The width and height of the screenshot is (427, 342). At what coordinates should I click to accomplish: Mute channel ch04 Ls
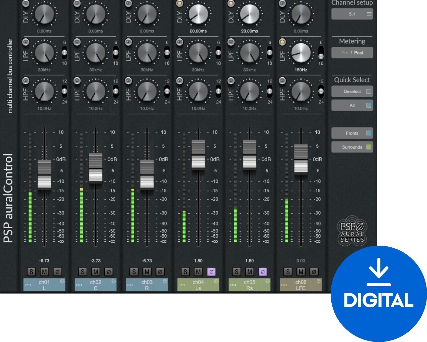pyautogui.click(x=198, y=272)
